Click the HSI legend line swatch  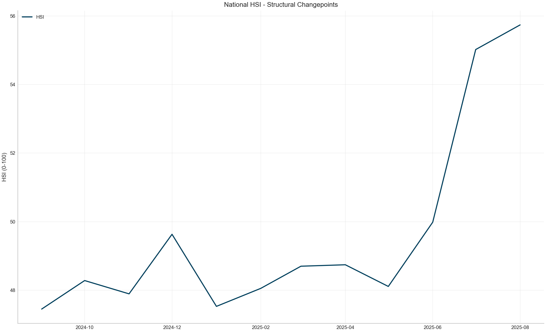point(27,17)
